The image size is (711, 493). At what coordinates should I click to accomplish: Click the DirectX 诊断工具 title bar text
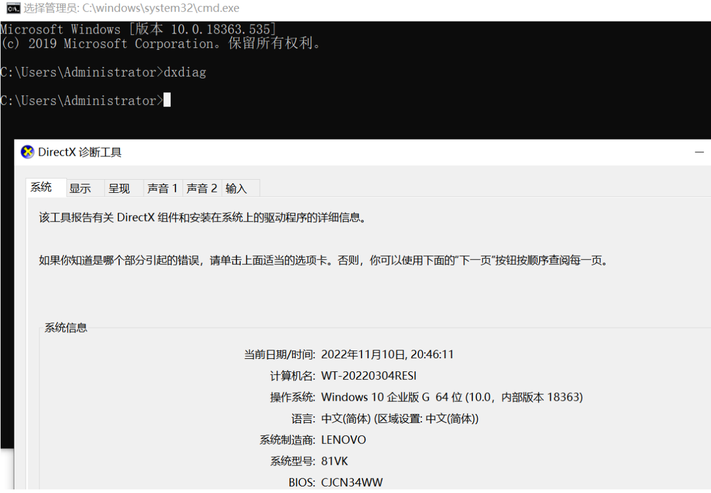pyautogui.click(x=80, y=153)
